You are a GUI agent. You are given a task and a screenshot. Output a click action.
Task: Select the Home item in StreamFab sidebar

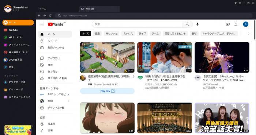coord(18,23)
